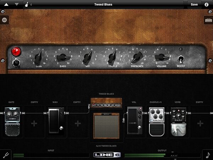Stomp the Gate pedal footswitch
Viewport: 213px width, 160px height.
(12, 130)
